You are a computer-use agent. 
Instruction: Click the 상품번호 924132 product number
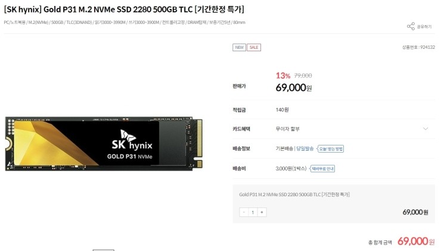[x=418, y=47]
